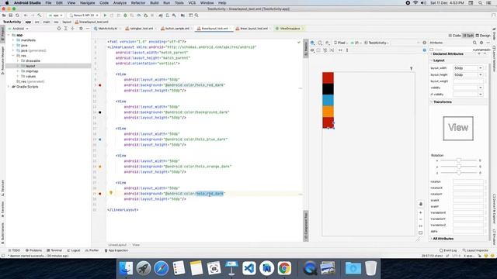Open the layout_width value dropdown
This screenshot has width=497, height=279.
click(481, 68)
